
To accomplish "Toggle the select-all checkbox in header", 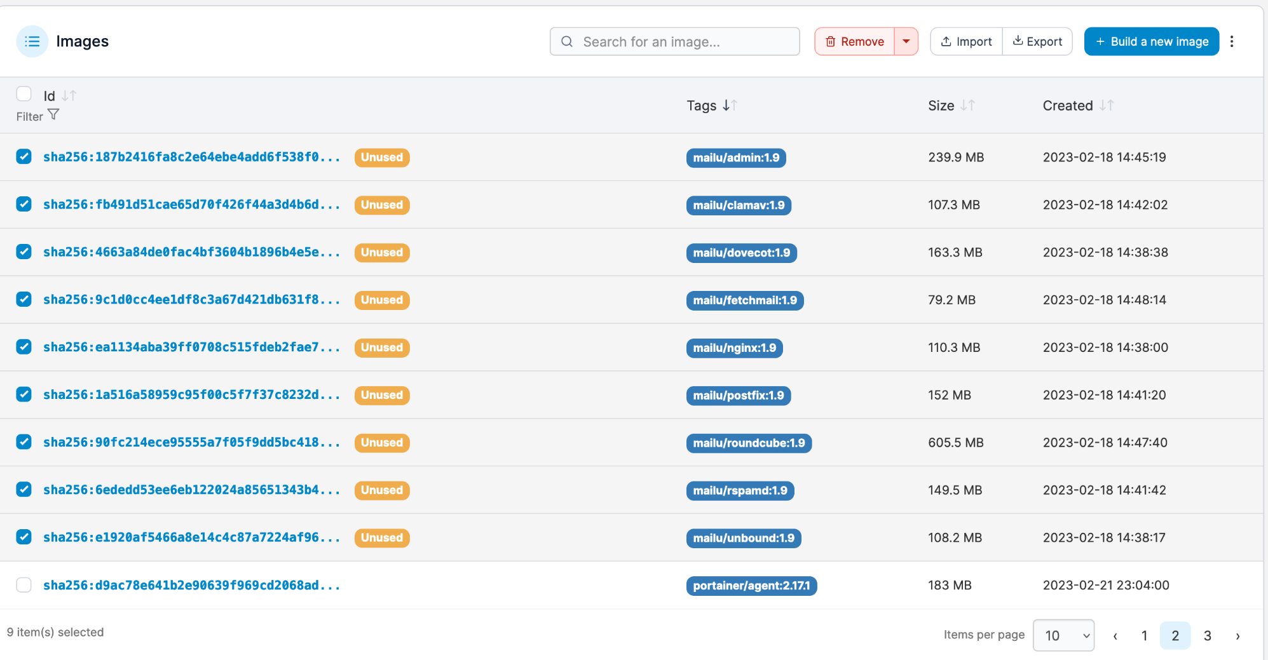I will click(24, 94).
